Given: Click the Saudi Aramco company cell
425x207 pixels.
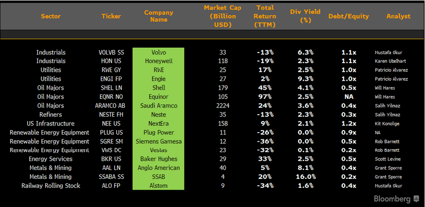Looking at the screenshot, I should [158, 106].
